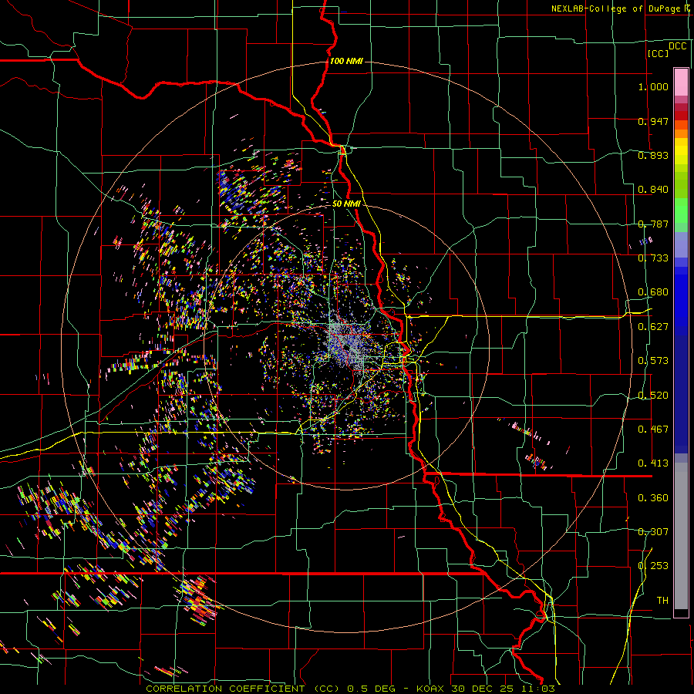Click the 0.413 scale value
Image resolution: width=694 pixels, height=694 pixels.
coord(653,463)
